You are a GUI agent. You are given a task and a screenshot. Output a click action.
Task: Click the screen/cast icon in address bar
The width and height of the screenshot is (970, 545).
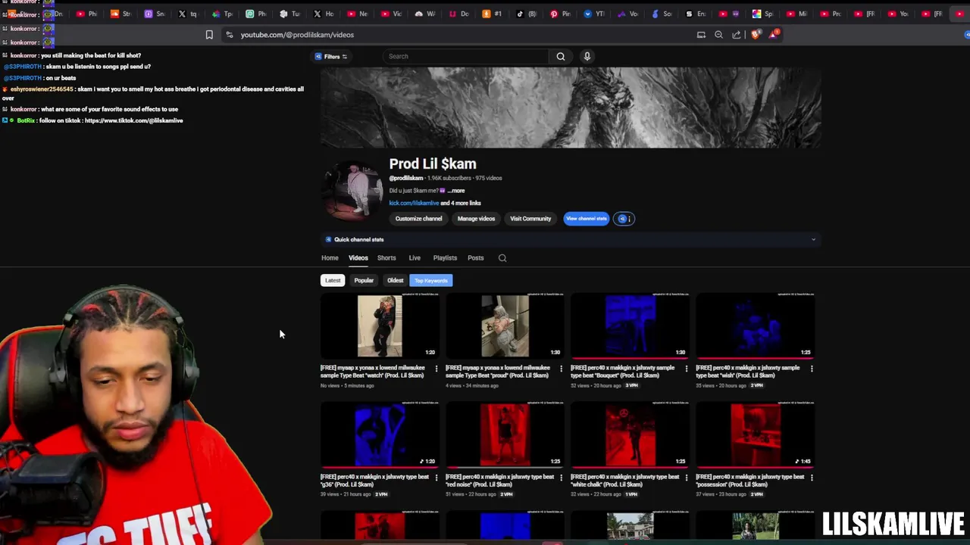click(x=701, y=35)
